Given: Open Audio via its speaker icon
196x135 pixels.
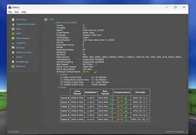Looking at the screenshot, I should (13, 57).
